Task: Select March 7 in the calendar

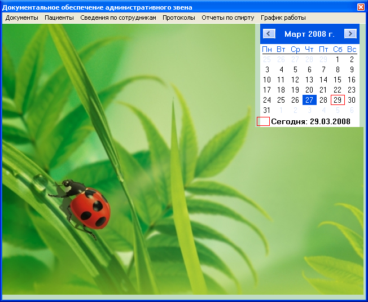Action: [323, 69]
